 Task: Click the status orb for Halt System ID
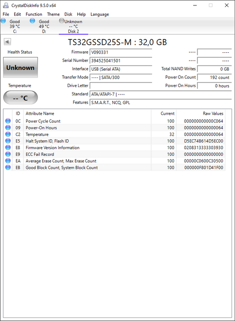point(8,141)
